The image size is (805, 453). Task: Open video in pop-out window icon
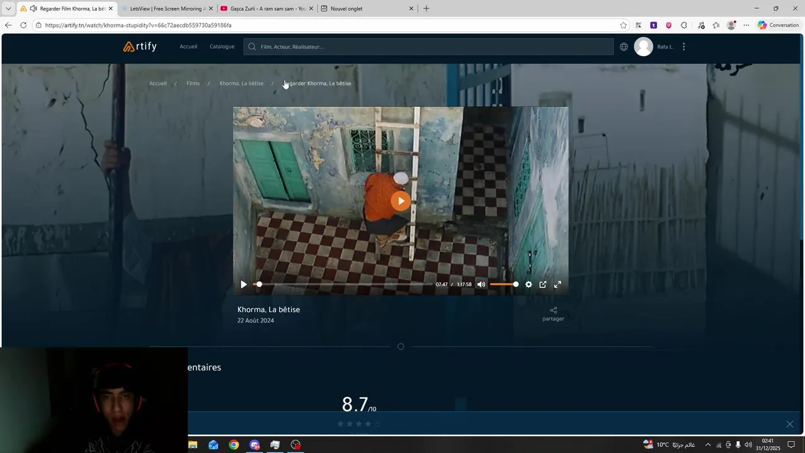[543, 284]
